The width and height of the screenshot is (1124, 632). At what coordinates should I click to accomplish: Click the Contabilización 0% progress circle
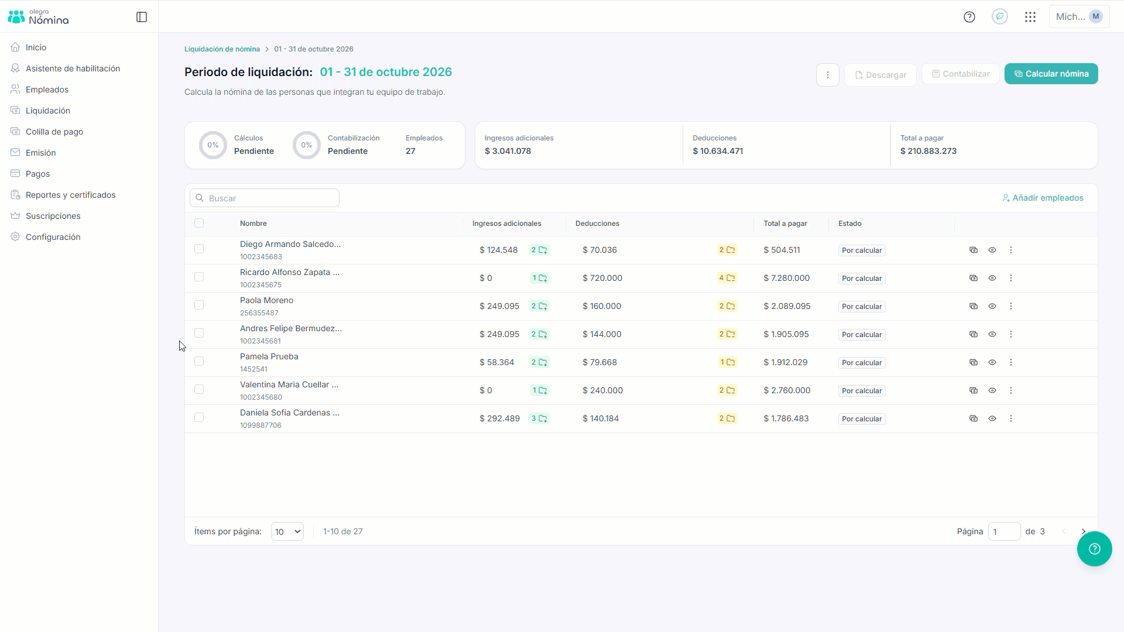coord(307,145)
